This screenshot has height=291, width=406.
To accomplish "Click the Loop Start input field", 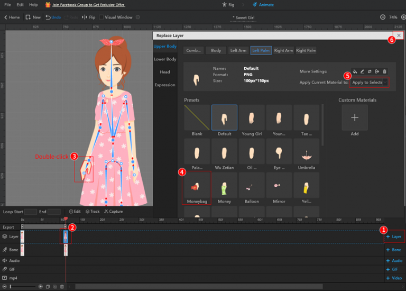I will click(x=31, y=212).
